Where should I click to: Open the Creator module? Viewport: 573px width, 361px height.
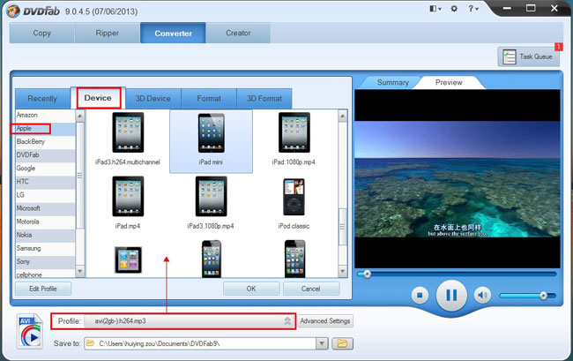coord(238,33)
